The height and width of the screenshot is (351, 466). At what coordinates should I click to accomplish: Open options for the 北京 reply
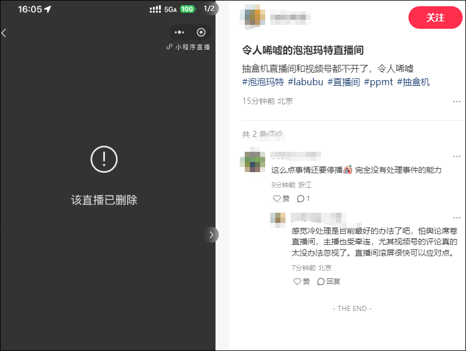[x=457, y=218]
